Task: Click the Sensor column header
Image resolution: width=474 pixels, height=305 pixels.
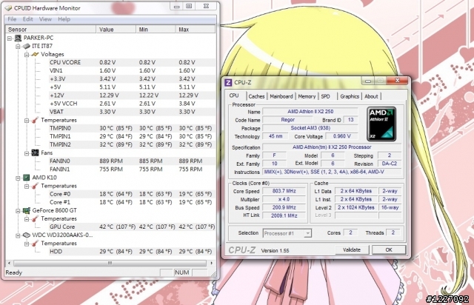Action: click(x=51, y=30)
